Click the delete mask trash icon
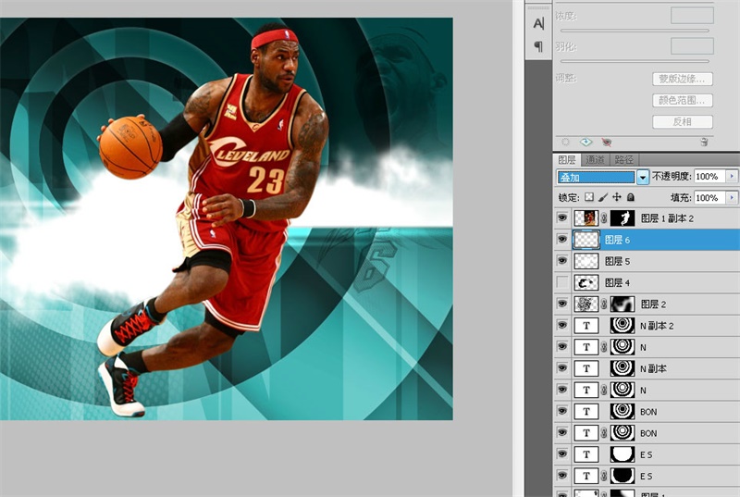This screenshot has height=497, width=740. 705,143
